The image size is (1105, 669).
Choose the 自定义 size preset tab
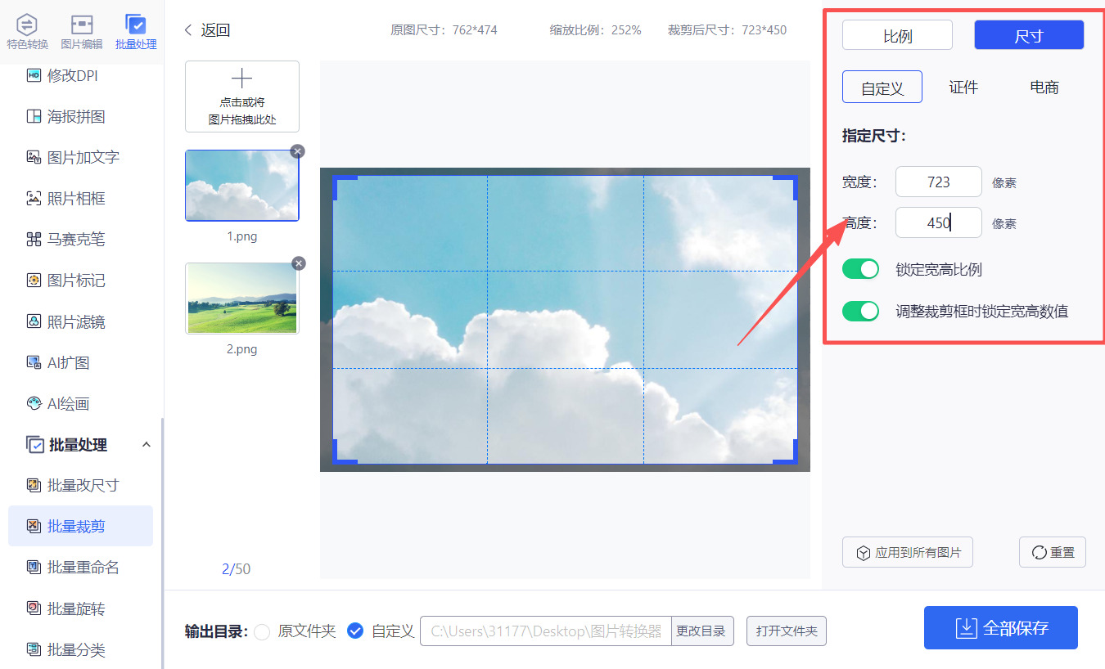882,88
